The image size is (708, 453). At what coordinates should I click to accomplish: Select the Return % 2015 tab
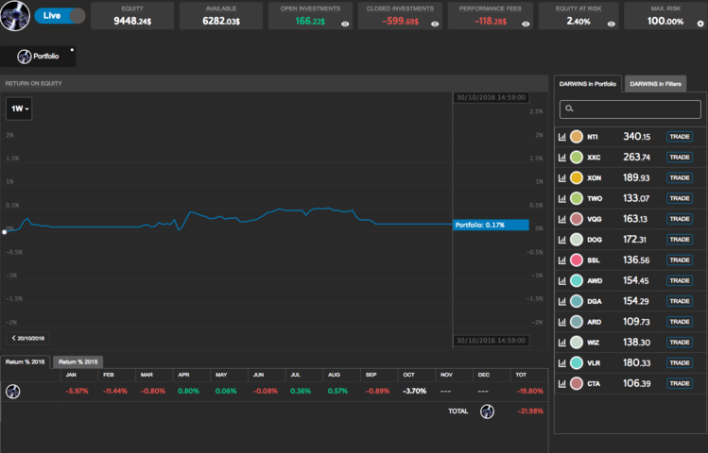tap(78, 361)
